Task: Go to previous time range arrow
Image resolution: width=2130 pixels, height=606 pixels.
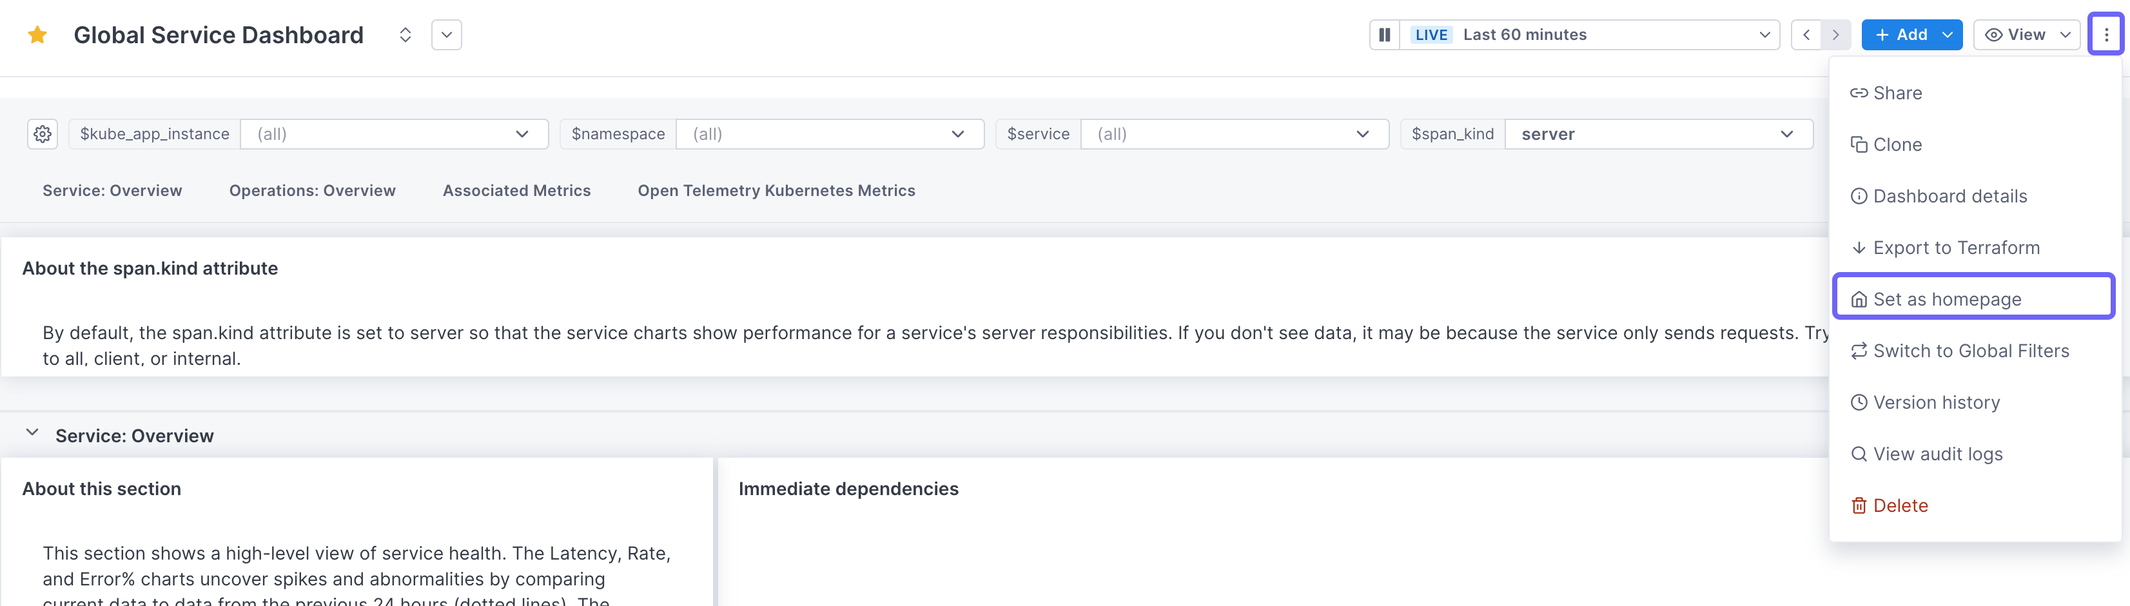Action: coord(1806,35)
